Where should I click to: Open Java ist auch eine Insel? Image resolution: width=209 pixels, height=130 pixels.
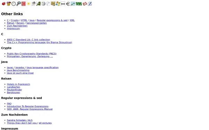pyautogui.click(x=20, y=73)
